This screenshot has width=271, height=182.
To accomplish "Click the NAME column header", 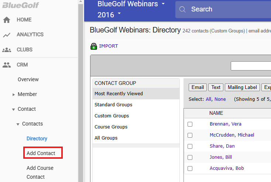I will [216, 113].
